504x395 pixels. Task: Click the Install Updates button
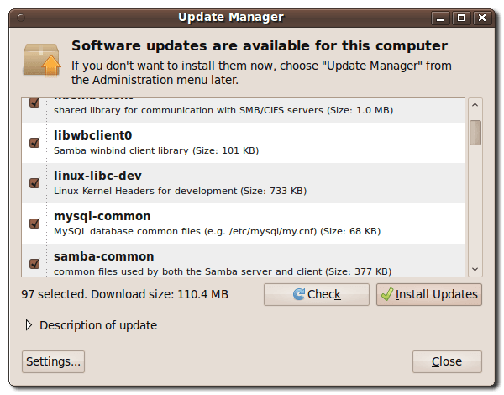[x=429, y=294]
